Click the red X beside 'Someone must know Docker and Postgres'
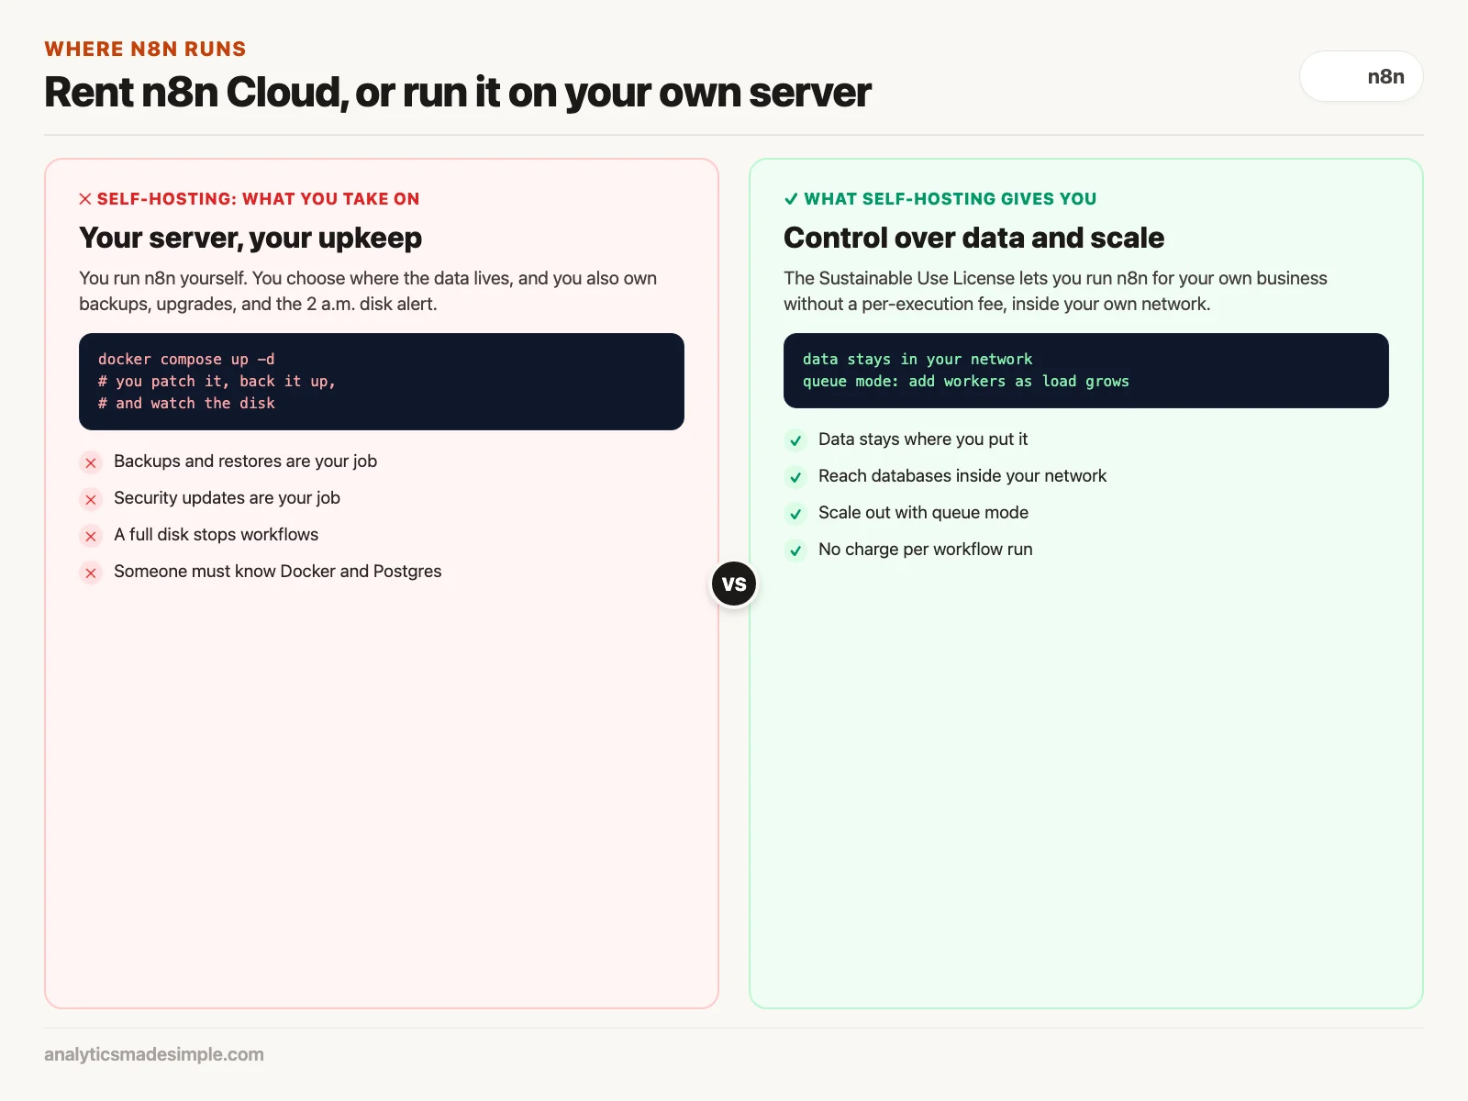 pos(91,573)
